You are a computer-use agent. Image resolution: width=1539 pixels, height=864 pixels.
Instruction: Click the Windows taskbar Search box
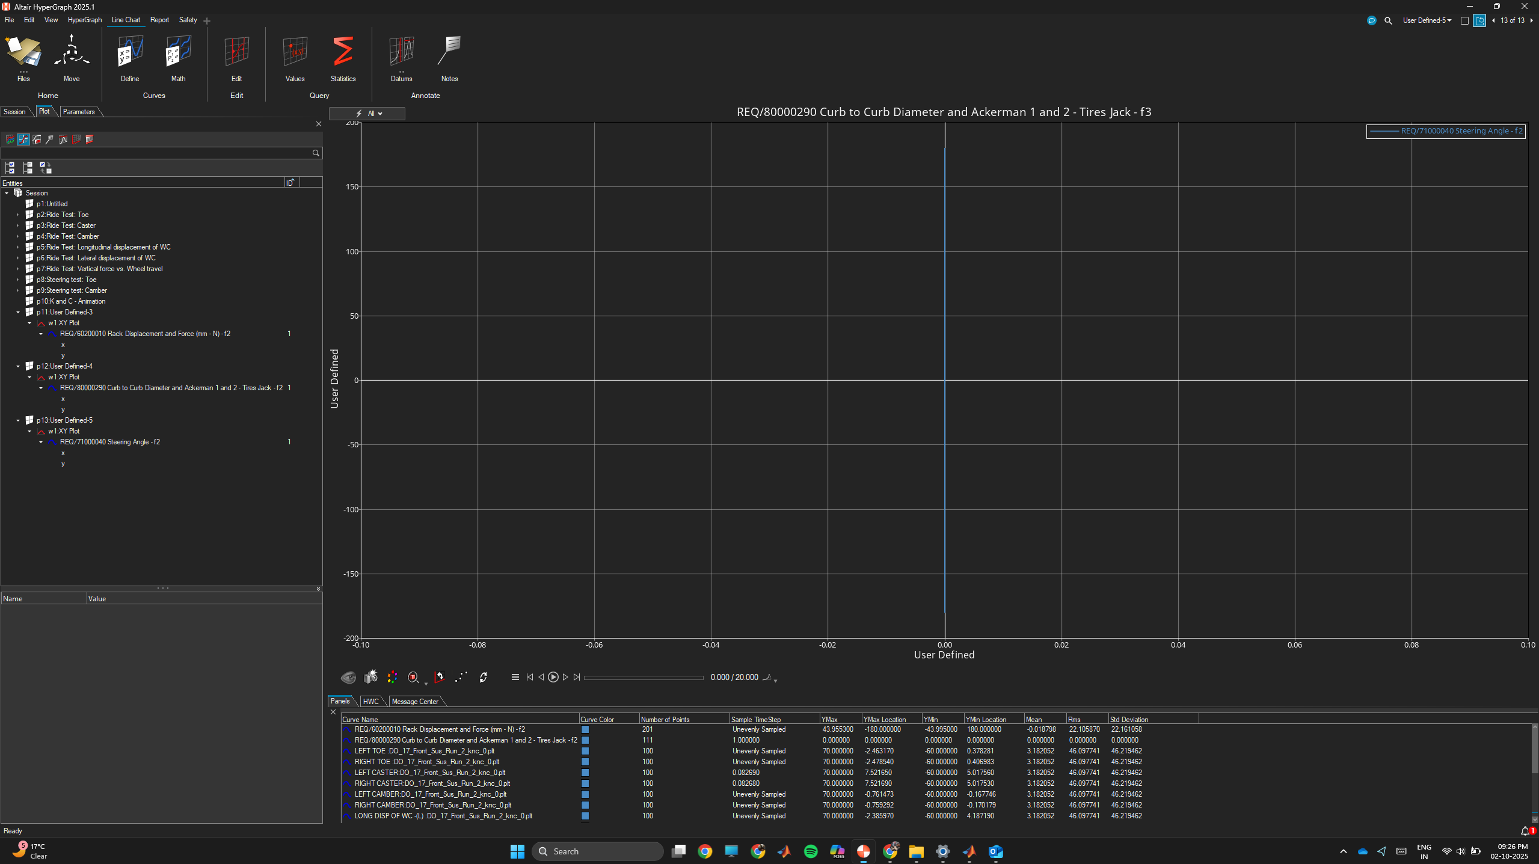[597, 851]
